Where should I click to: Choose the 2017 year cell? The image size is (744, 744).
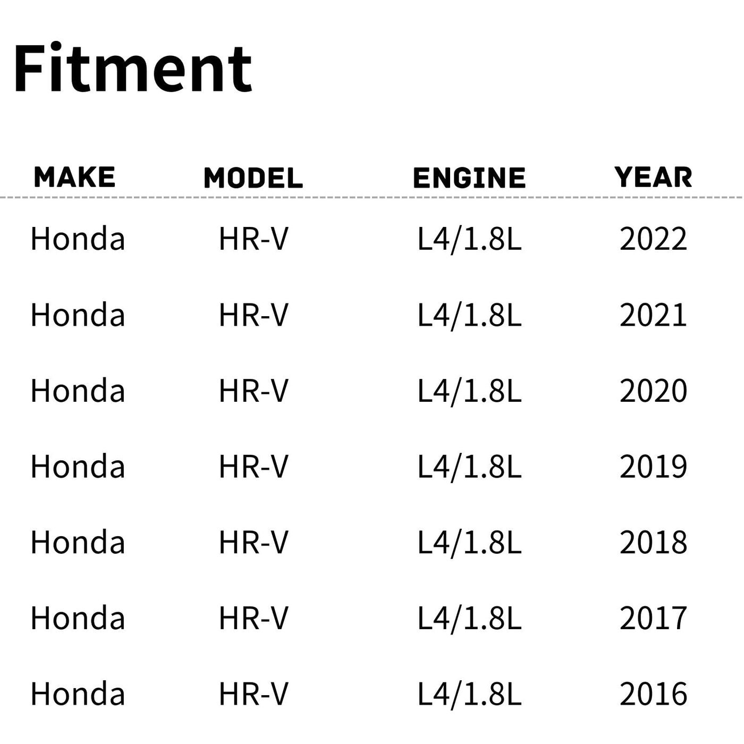click(x=653, y=618)
